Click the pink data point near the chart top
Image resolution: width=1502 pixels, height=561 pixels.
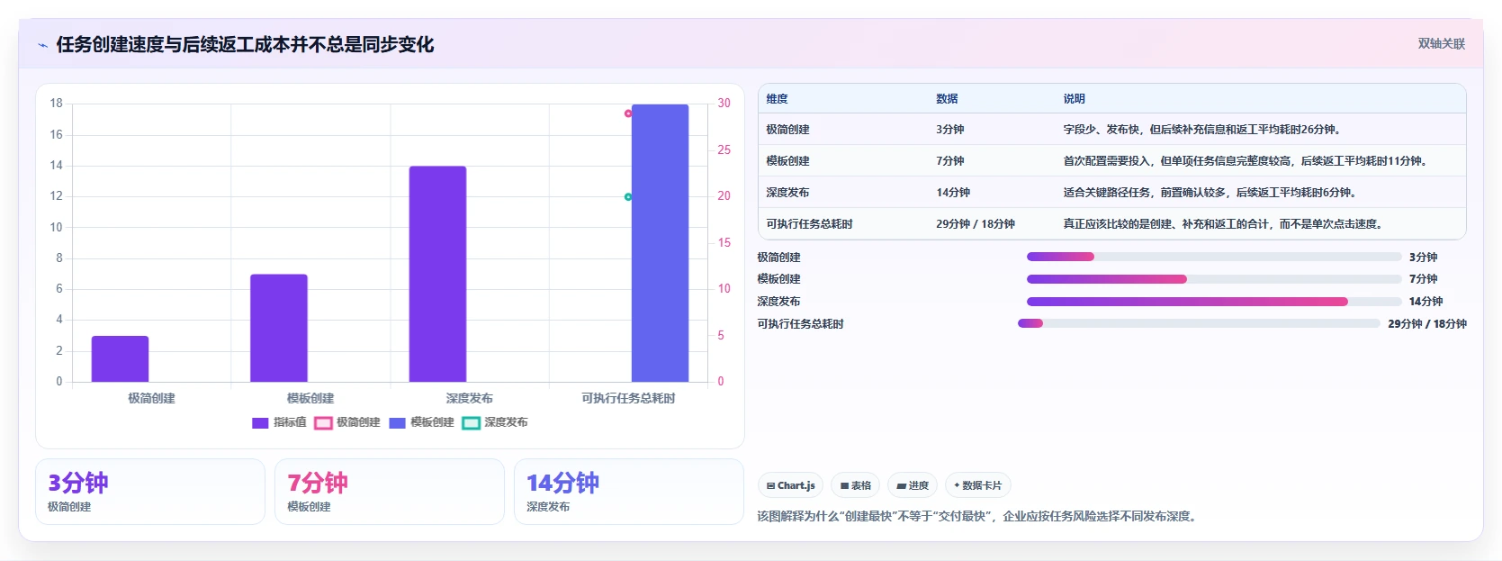coord(628,113)
